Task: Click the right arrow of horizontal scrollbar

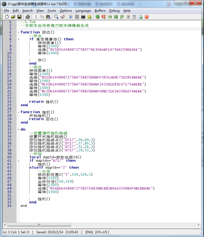Action: [198, 225]
